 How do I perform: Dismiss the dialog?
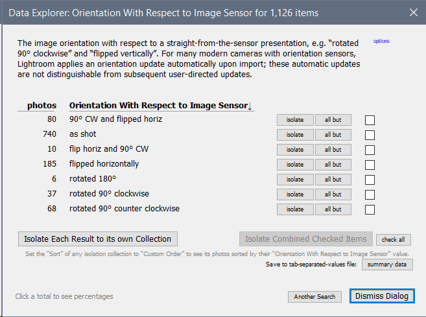[382, 296]
